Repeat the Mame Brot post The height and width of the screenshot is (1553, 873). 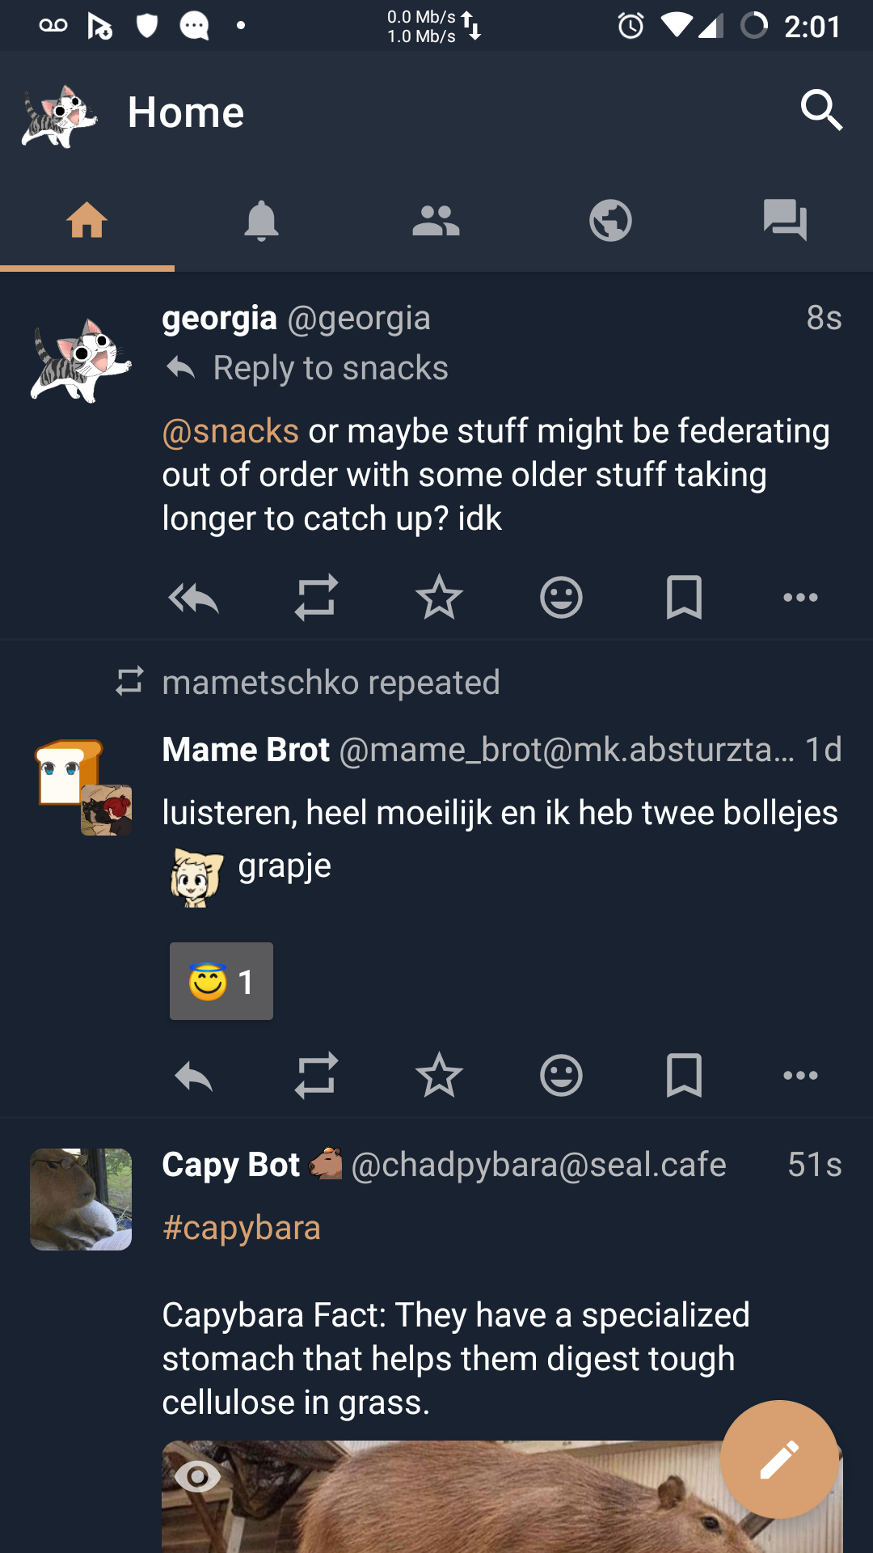click(x=316, y=1076)
